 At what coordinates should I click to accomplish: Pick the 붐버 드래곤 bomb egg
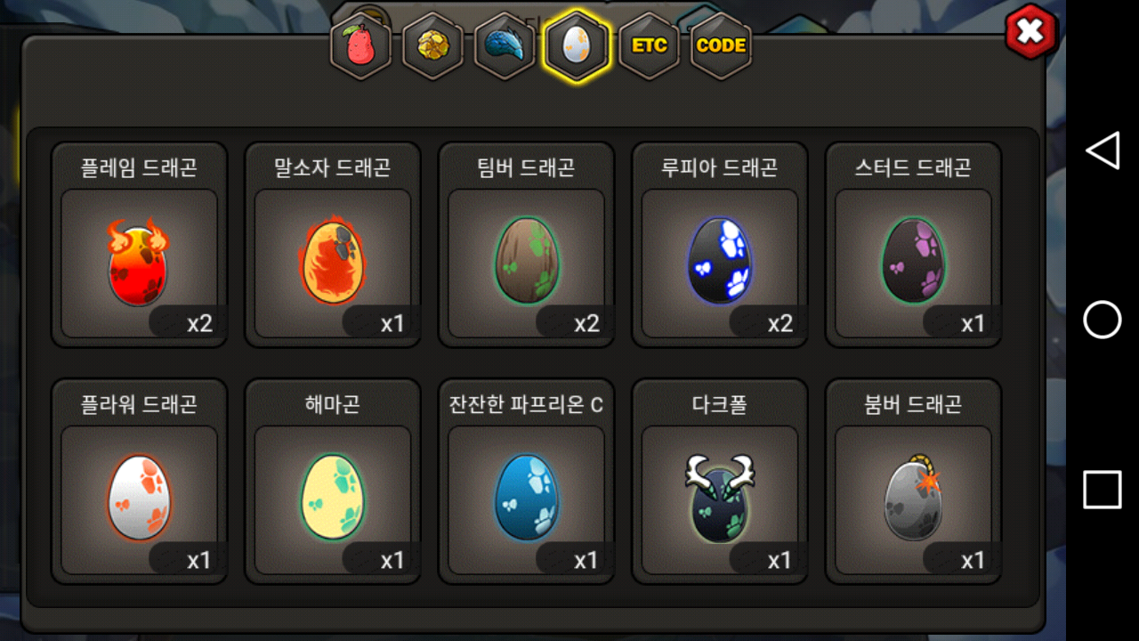point(914,482)
